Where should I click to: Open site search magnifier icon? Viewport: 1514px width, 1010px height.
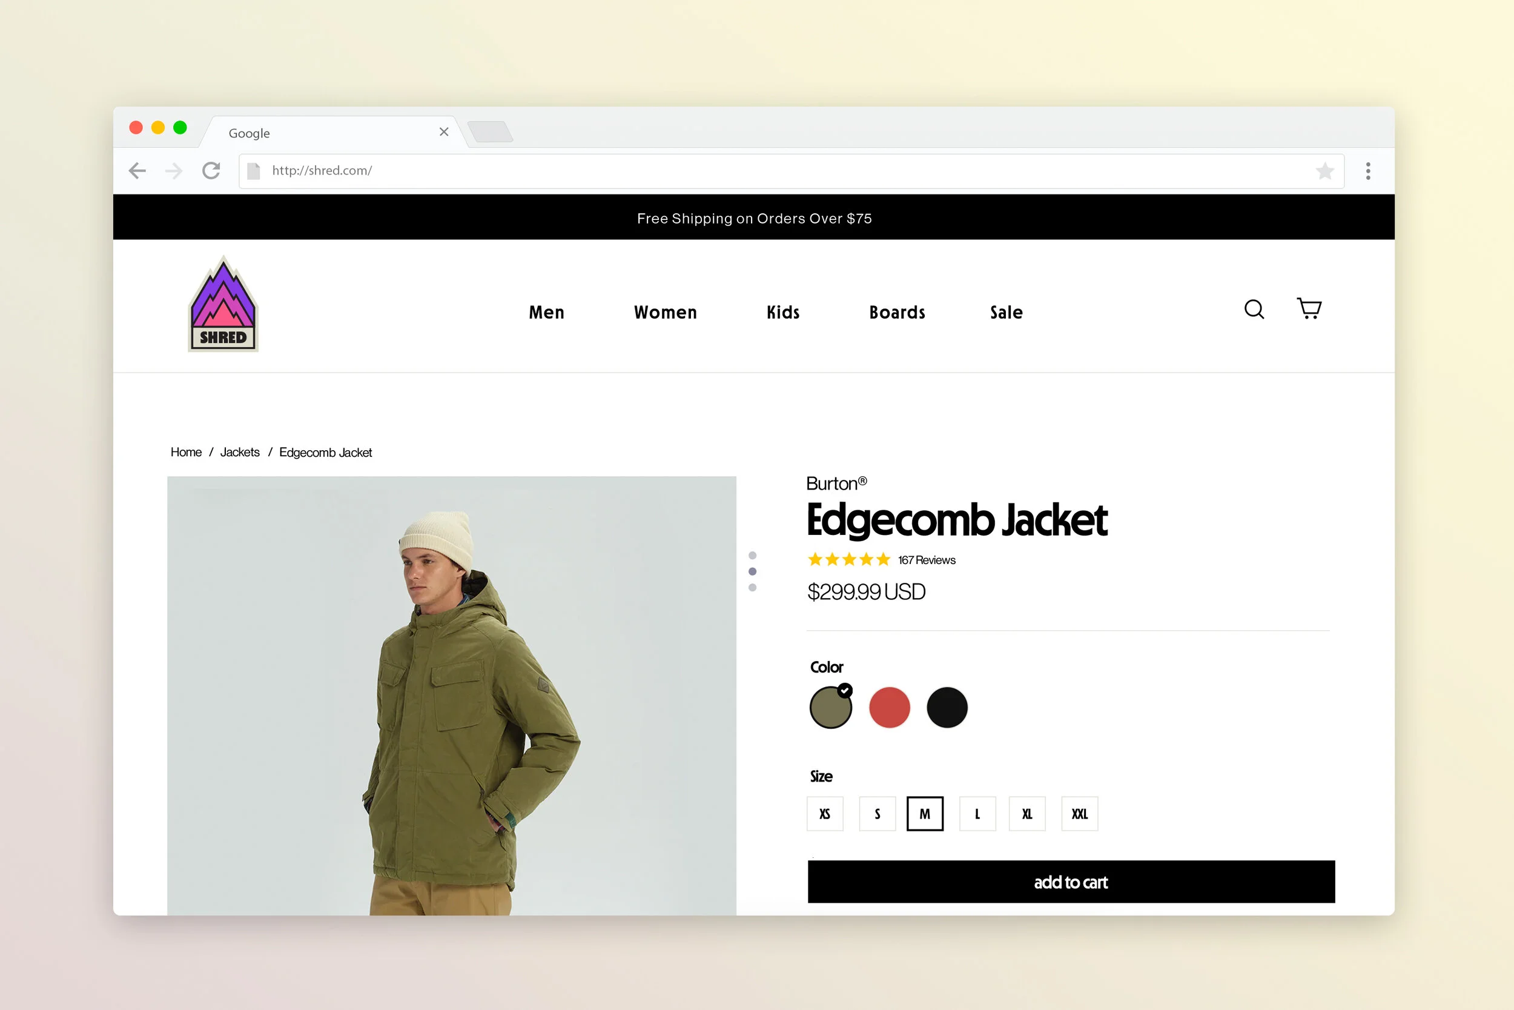(1254, 310)
